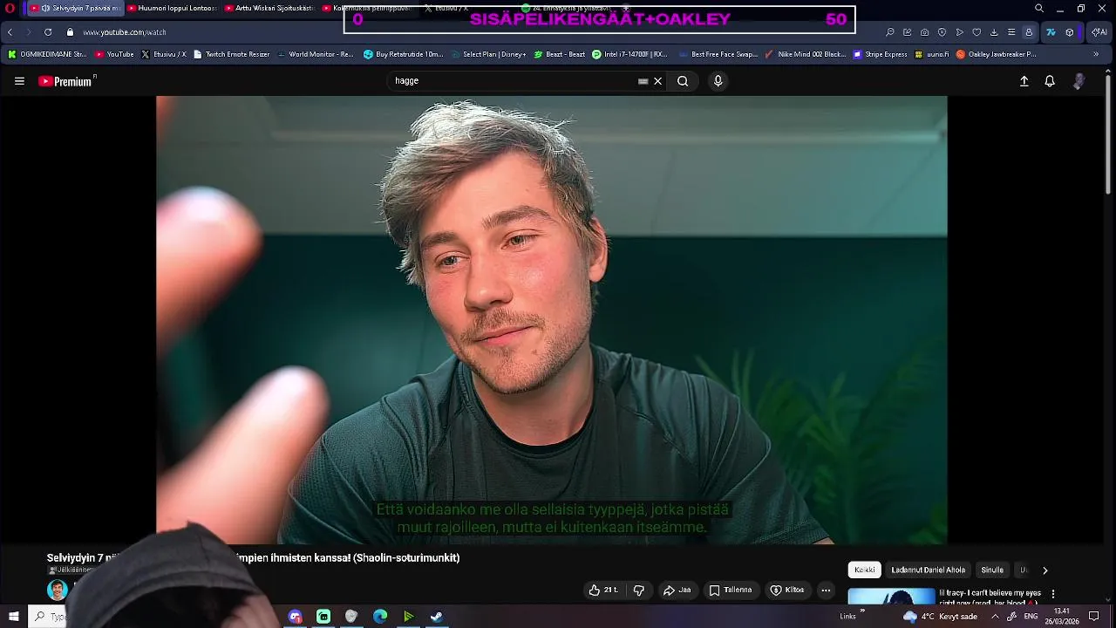
Task: Click the www.youtube.com/watch address bar
Action: (125, 32)
